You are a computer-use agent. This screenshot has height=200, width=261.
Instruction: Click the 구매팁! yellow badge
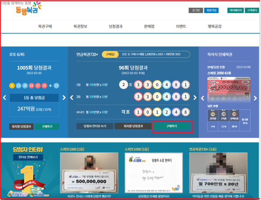(110, 54)
